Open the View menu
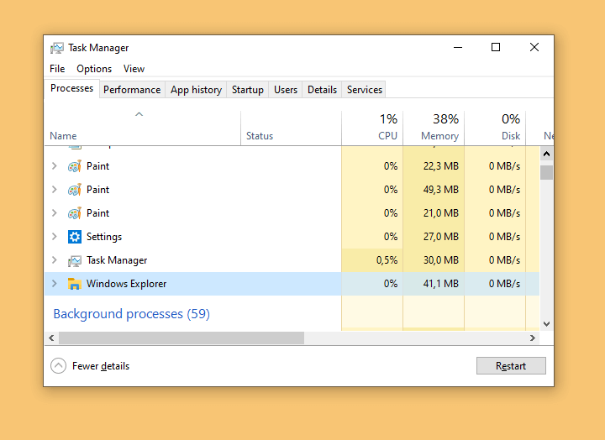The image size is (605, 440). (x=134, y=69)
